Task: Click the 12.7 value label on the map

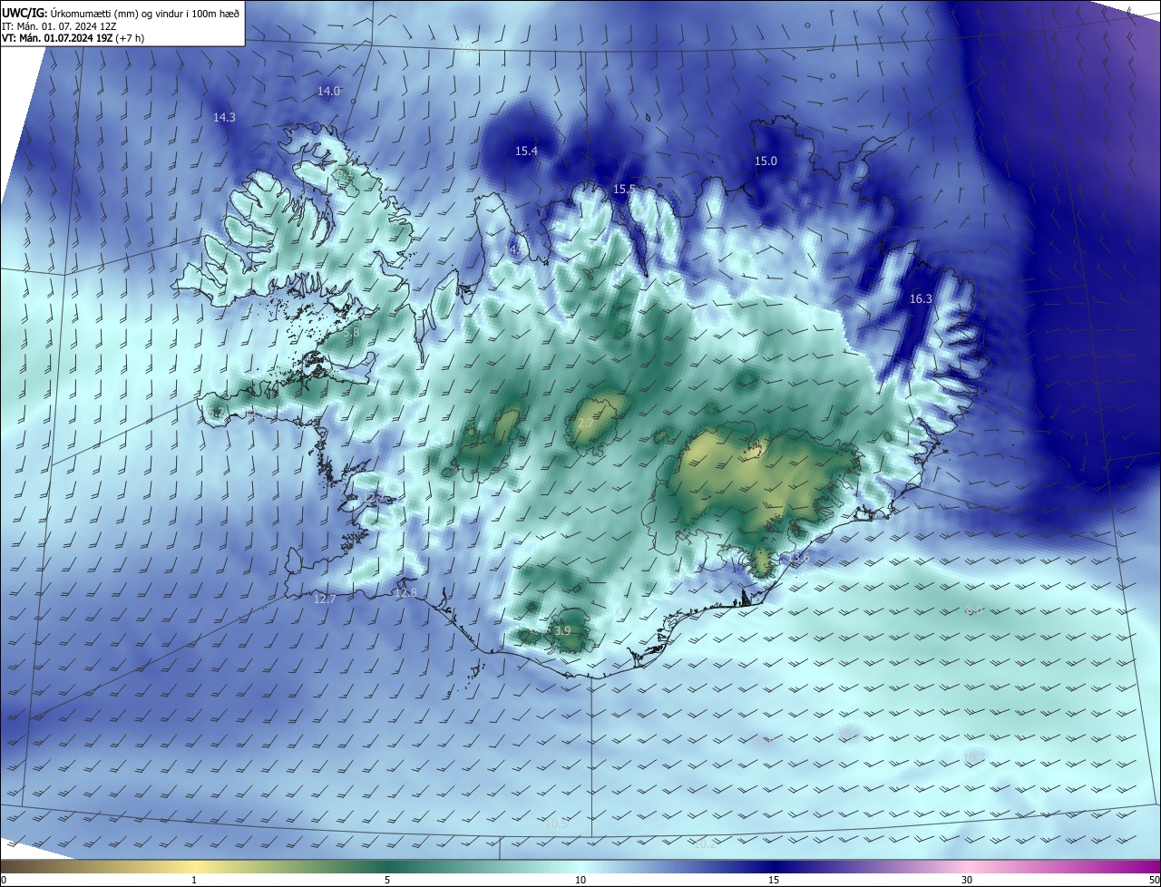Action: pos(325,599)
